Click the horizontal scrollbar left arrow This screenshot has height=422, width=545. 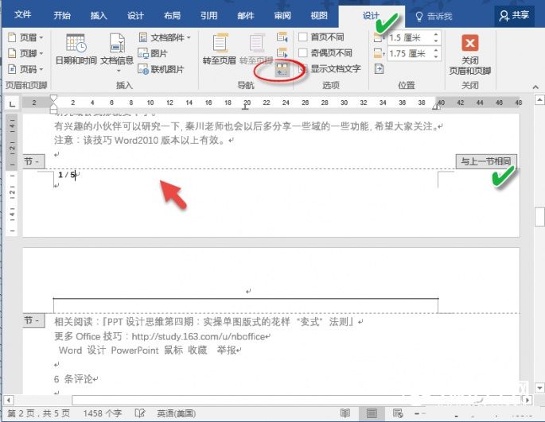pos(9,400)
